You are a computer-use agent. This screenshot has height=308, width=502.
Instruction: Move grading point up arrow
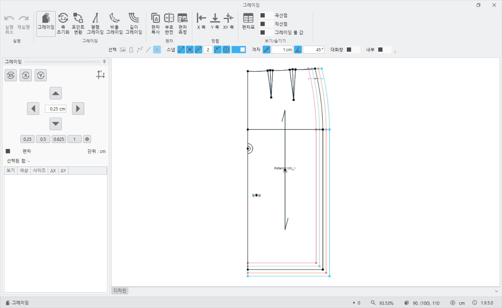[56, 93]
